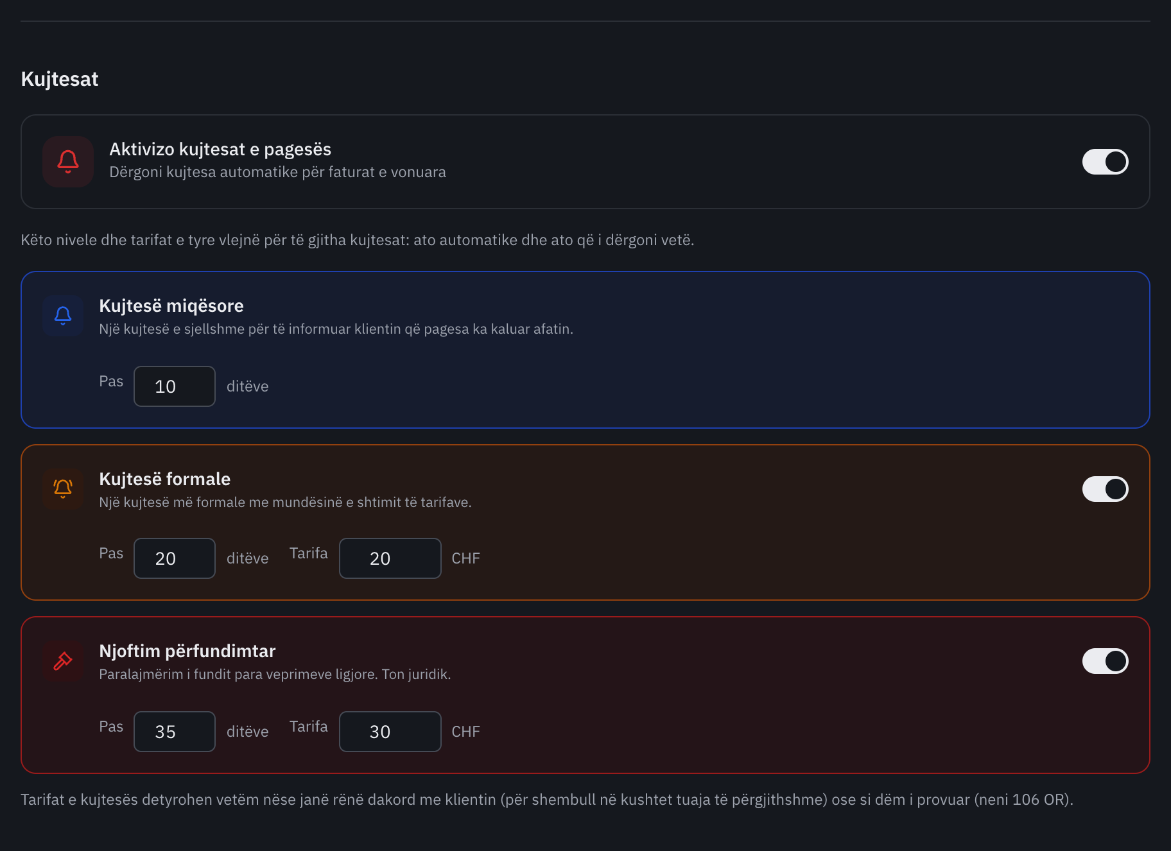Toggle off the Kujtesë formale switch
Viewport: 1171px width, 851px height.
(1106, 489)
